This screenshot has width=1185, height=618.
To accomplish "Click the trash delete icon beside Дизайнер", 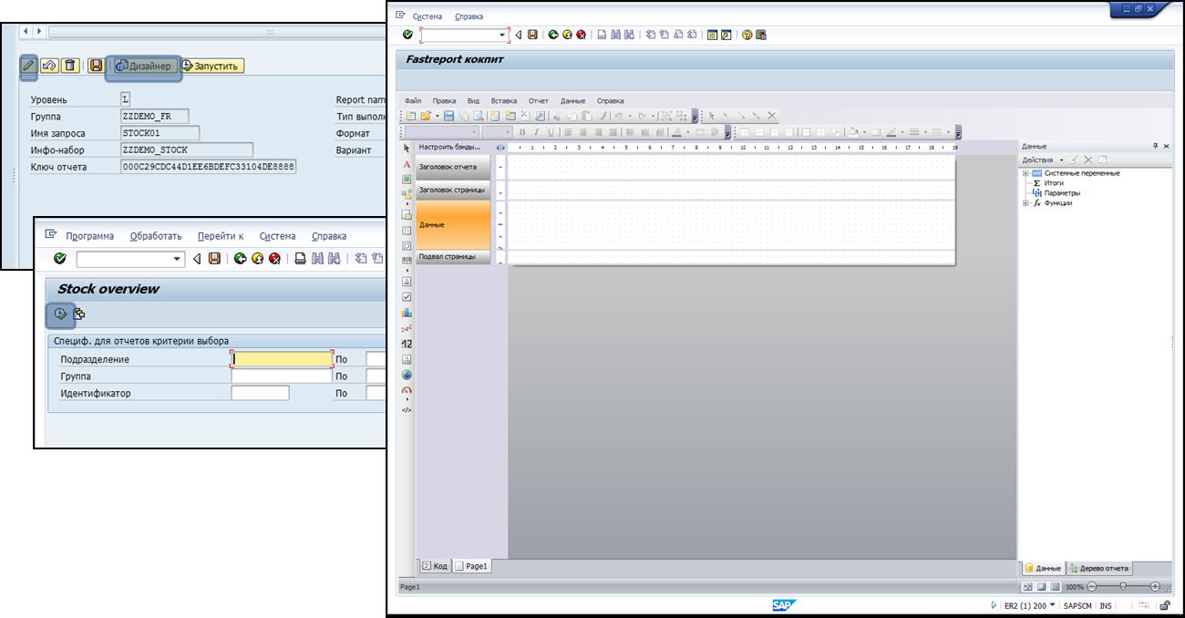I will (x=70, y=66).
